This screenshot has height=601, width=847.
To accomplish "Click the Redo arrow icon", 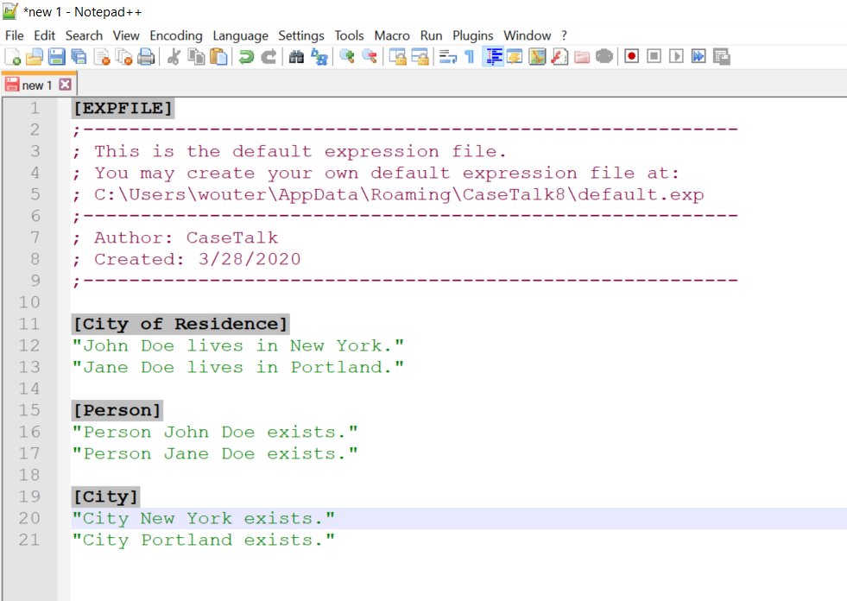I will pos(269,57).
